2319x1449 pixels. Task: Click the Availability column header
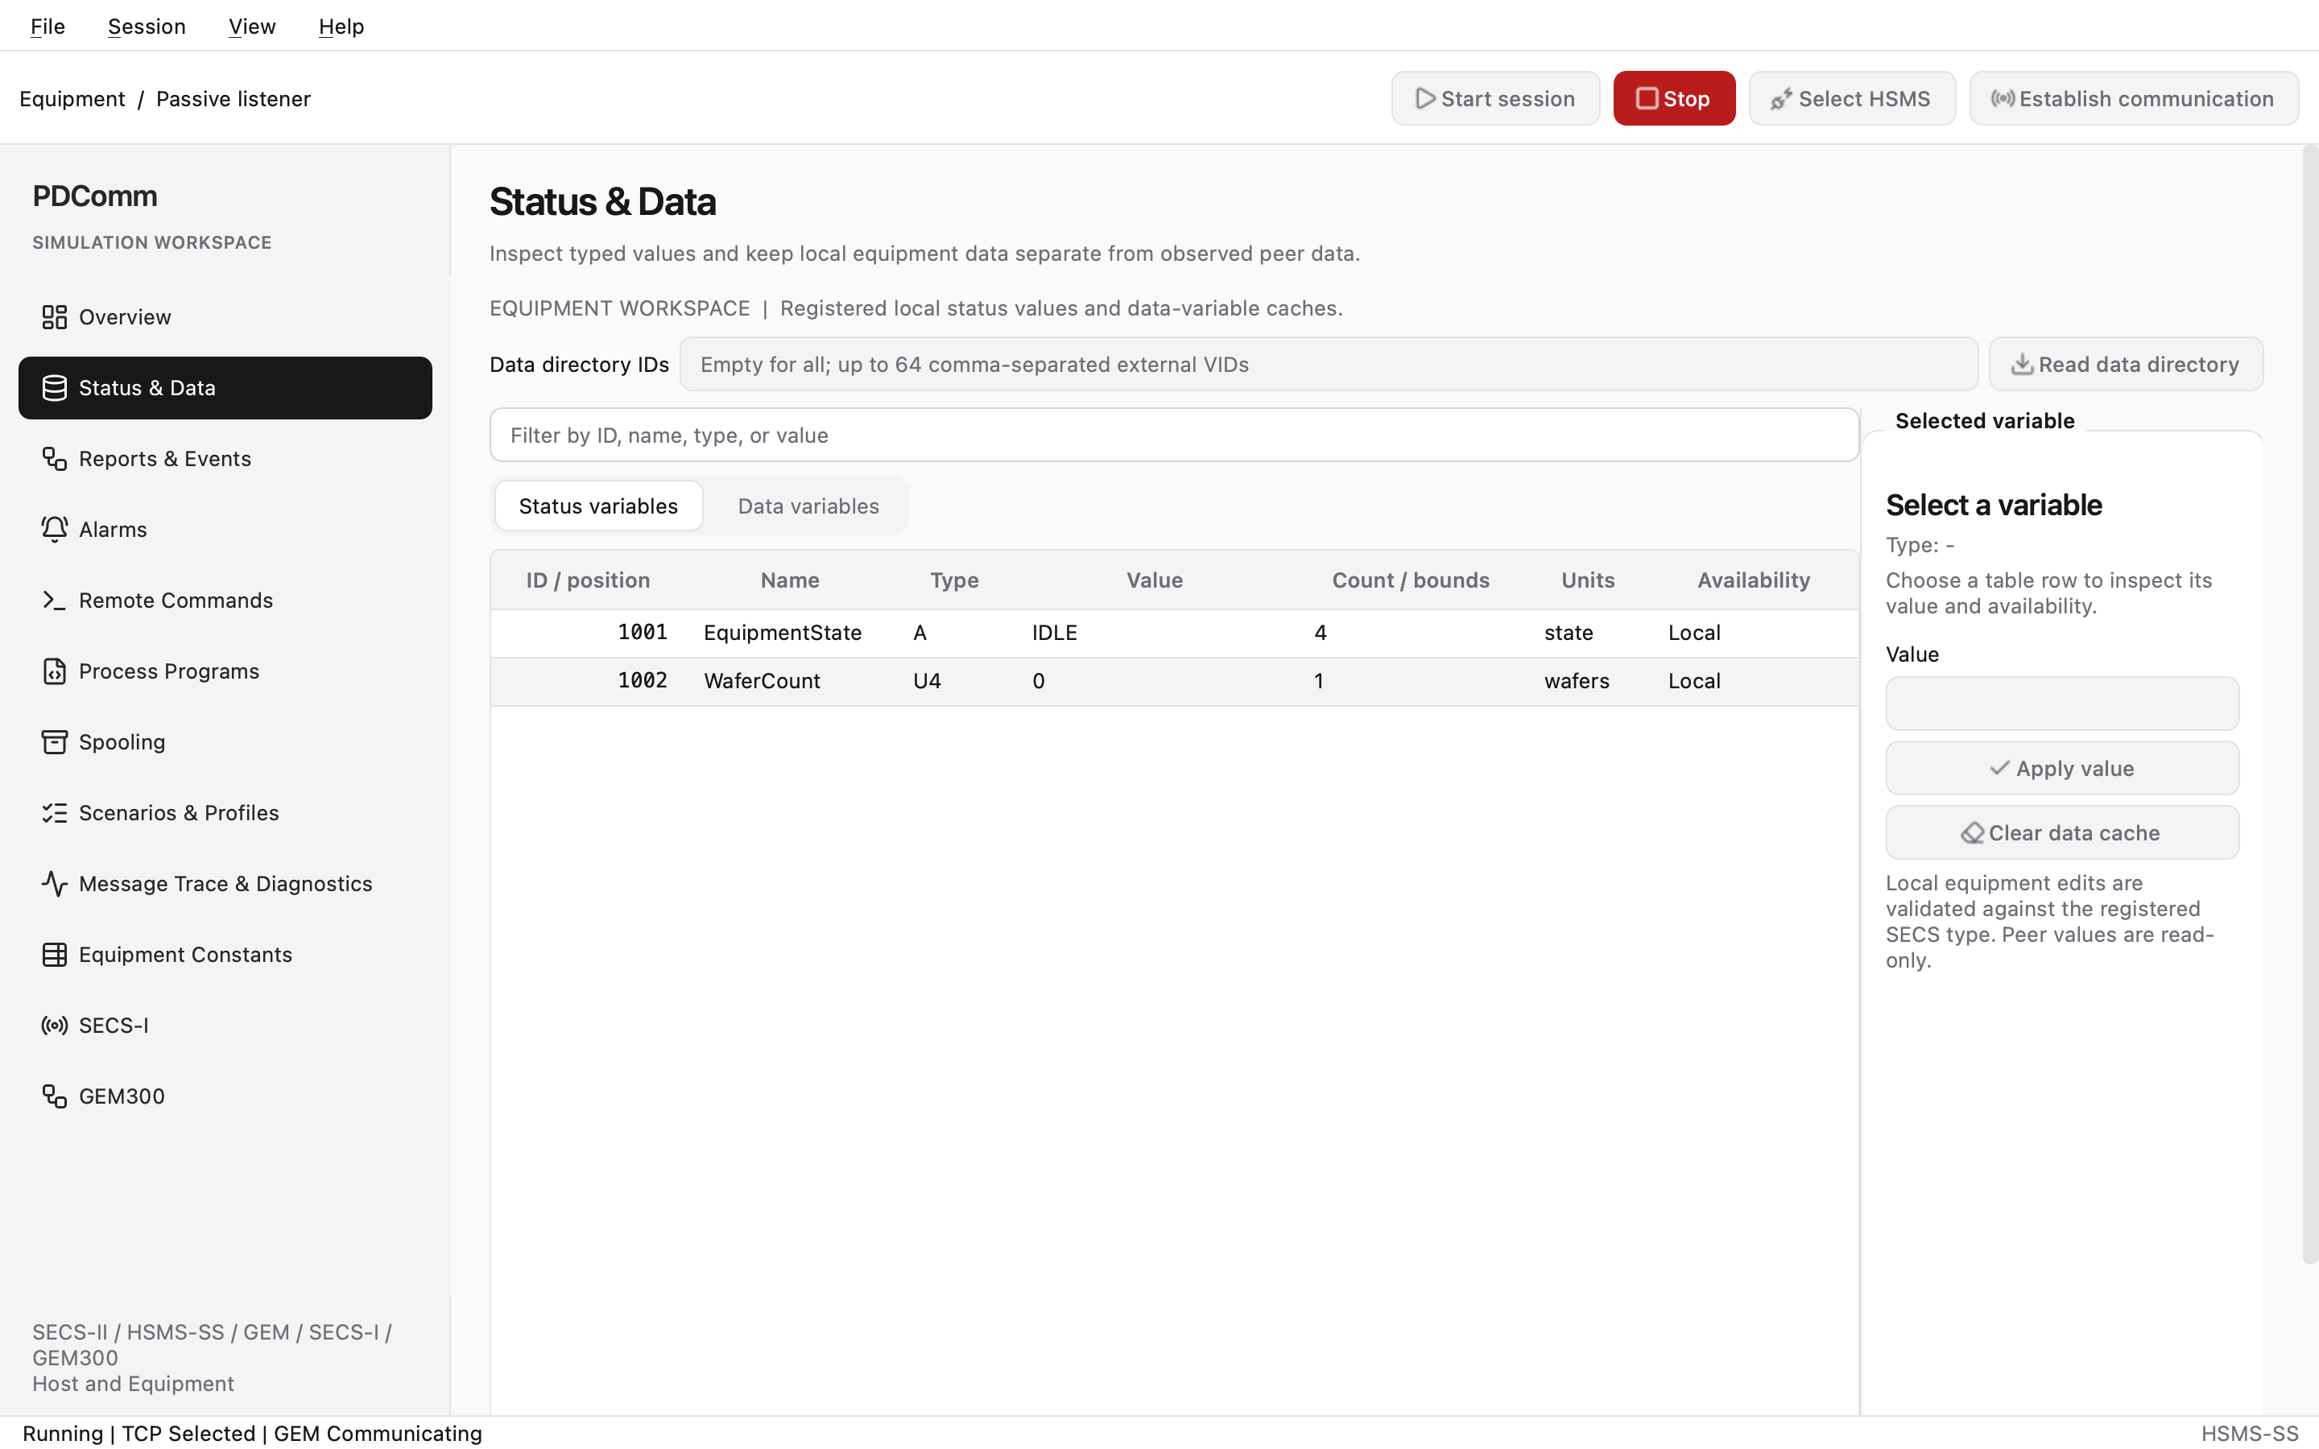(x=1753, y=580)
